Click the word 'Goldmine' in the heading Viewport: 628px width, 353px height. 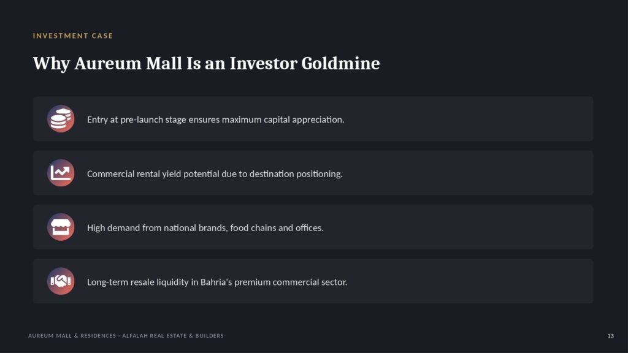(x=340, y=63)
